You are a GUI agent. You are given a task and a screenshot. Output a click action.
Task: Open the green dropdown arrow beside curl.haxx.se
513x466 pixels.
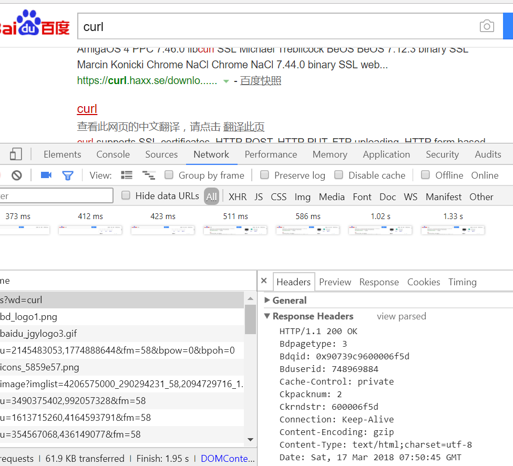pos(226,81)
